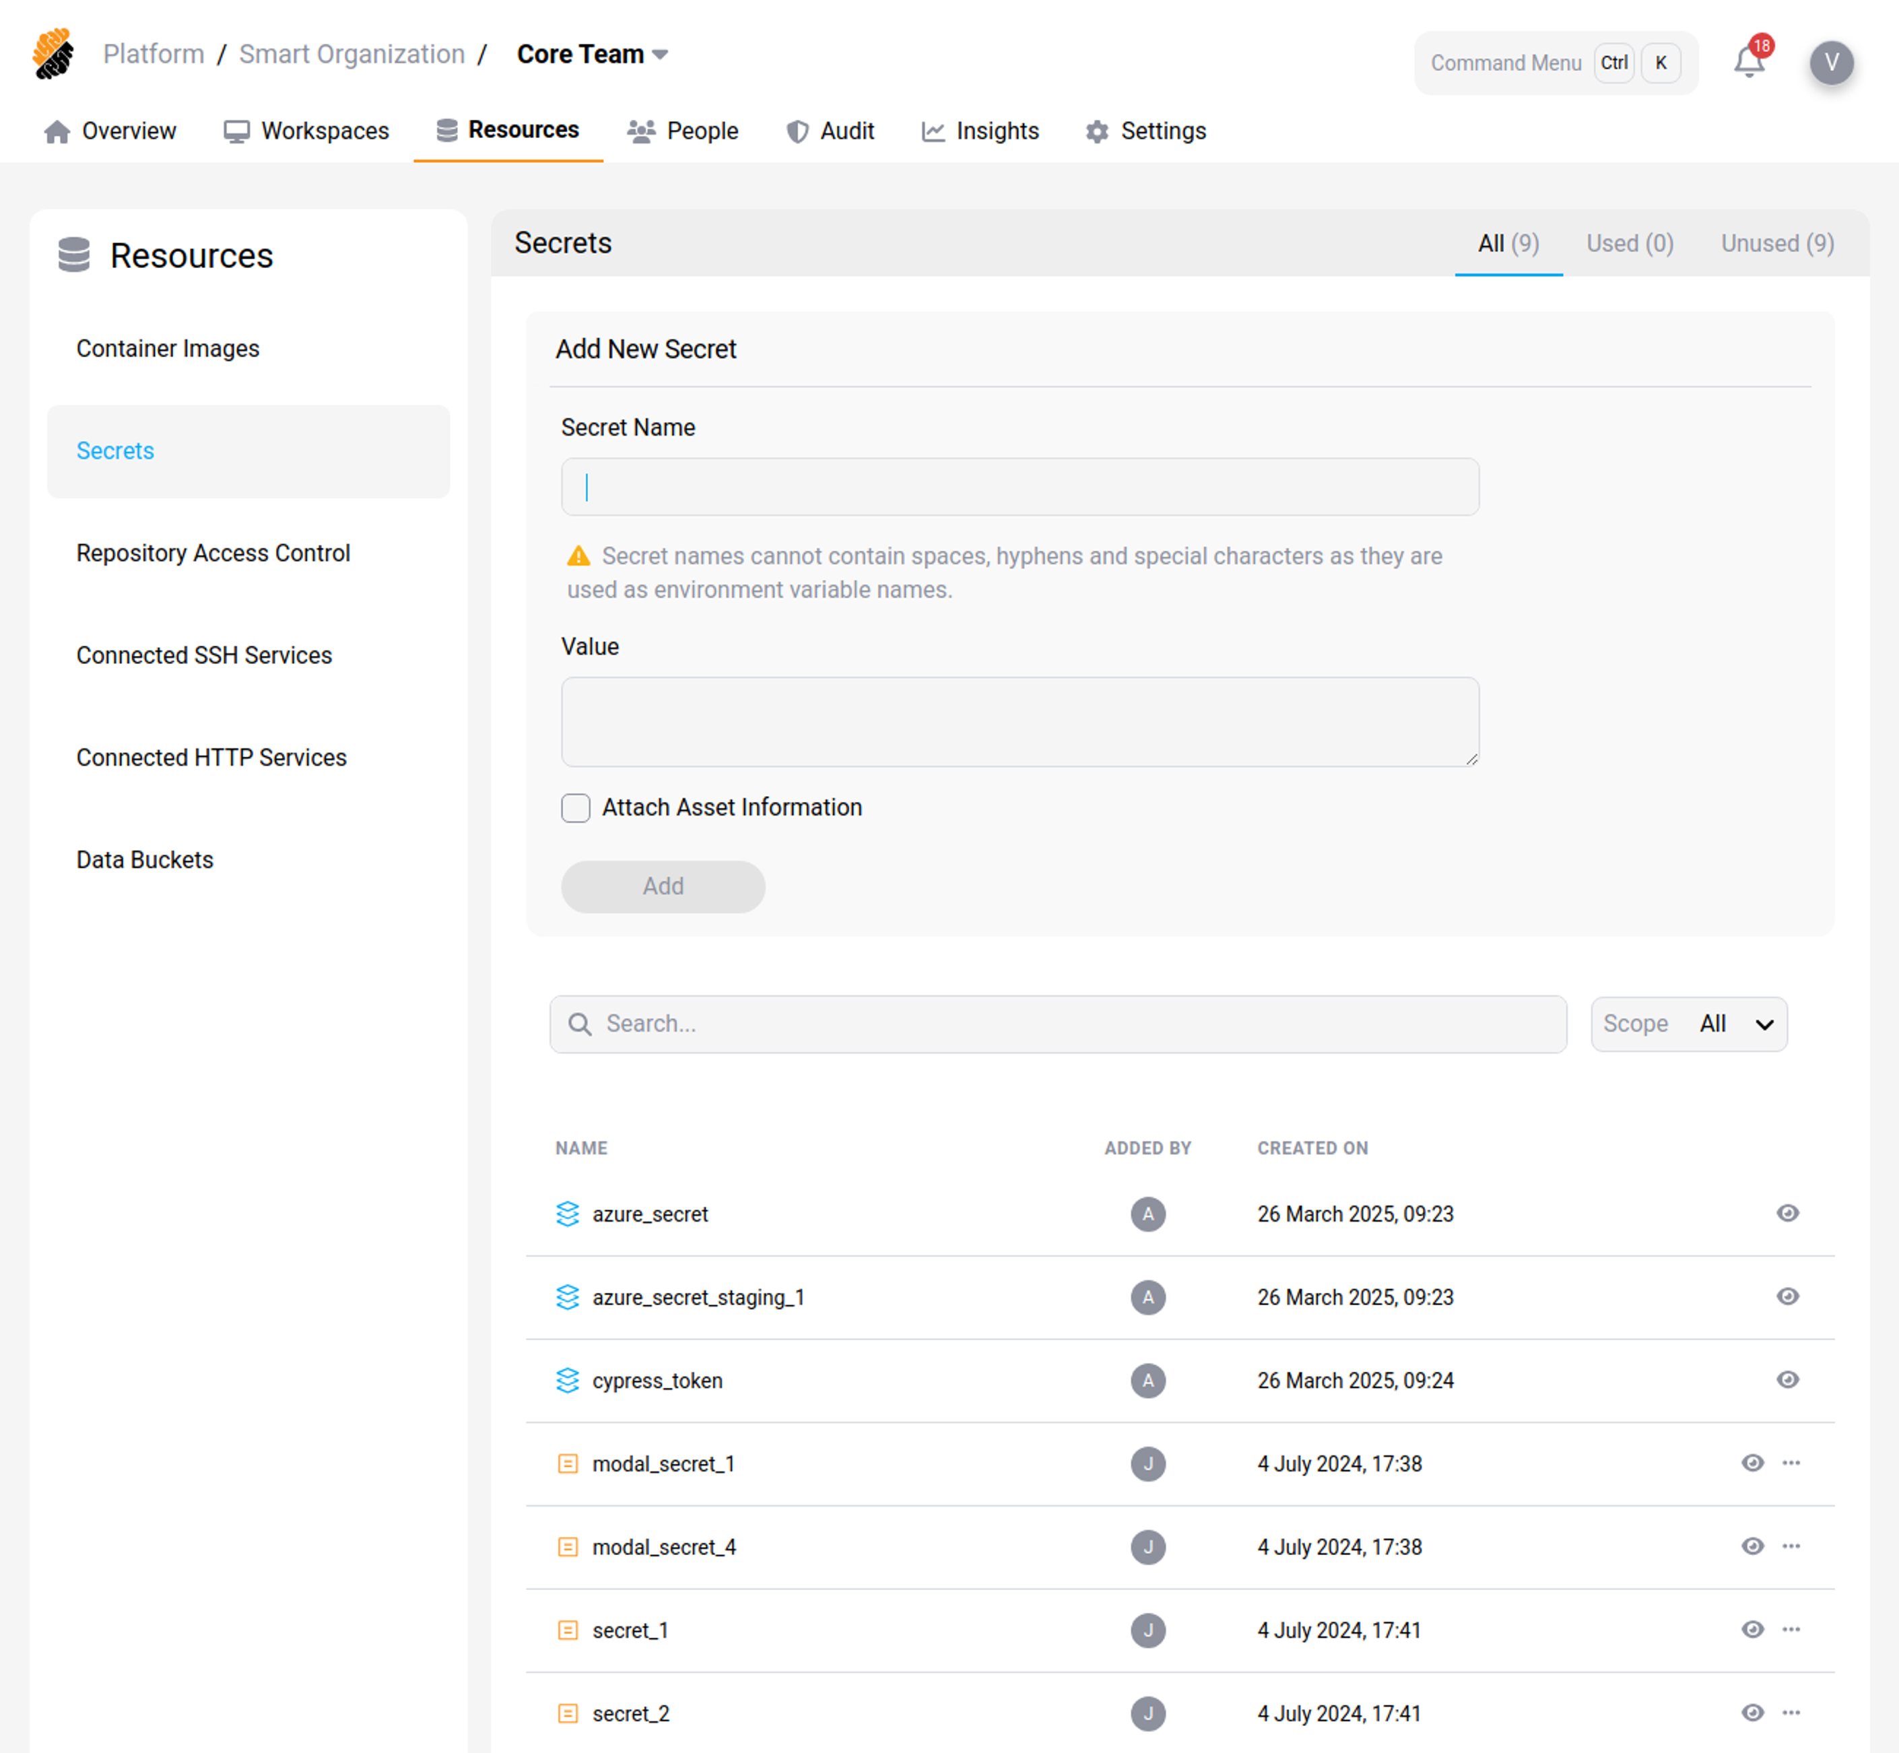Click the secret_2 note icon
1899x1753 pixels.
pyautogui.click(x=567, y=1714)
